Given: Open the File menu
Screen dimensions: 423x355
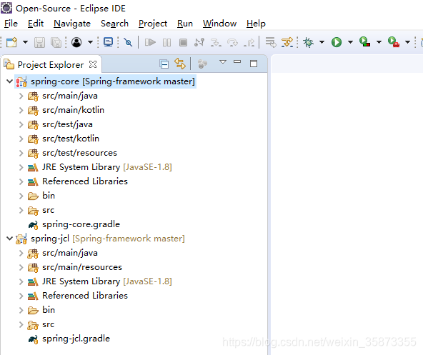Looking at the screenshot, I should click(x=11, y=24).
